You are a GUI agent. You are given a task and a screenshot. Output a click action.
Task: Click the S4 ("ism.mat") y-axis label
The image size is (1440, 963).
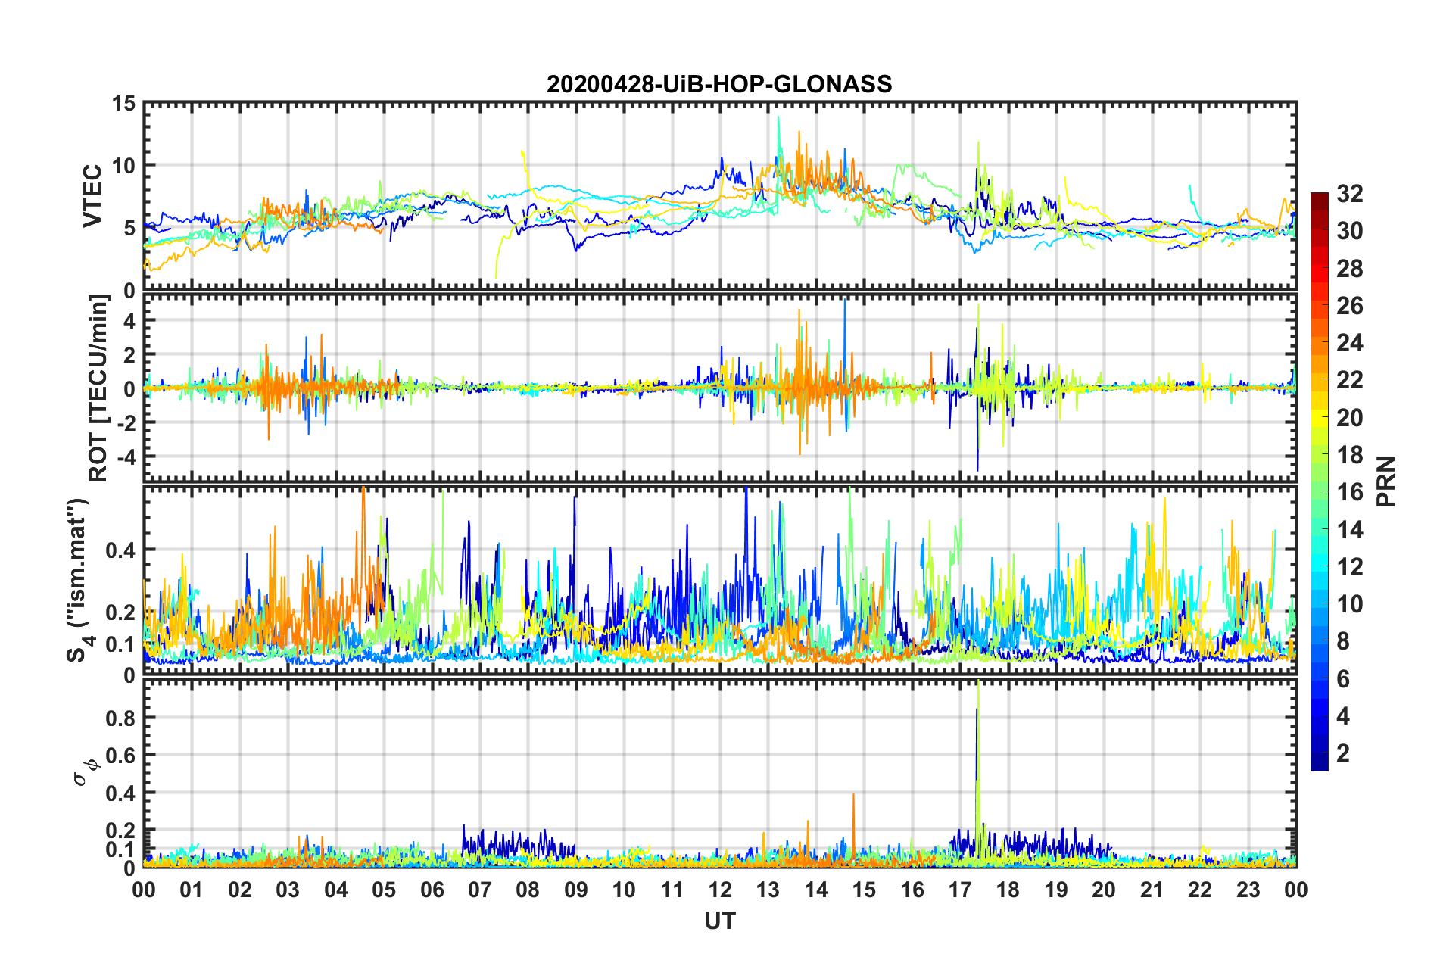click(79, 580)
